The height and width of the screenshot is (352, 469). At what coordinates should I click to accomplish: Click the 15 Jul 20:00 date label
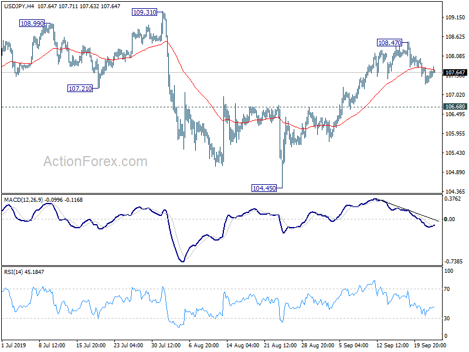(x=91, y=345)
